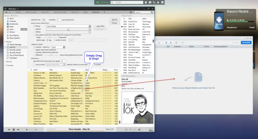Click the AirDroid shirt icon
Screen dimensions: 258x139
click(x=146, y=2)
